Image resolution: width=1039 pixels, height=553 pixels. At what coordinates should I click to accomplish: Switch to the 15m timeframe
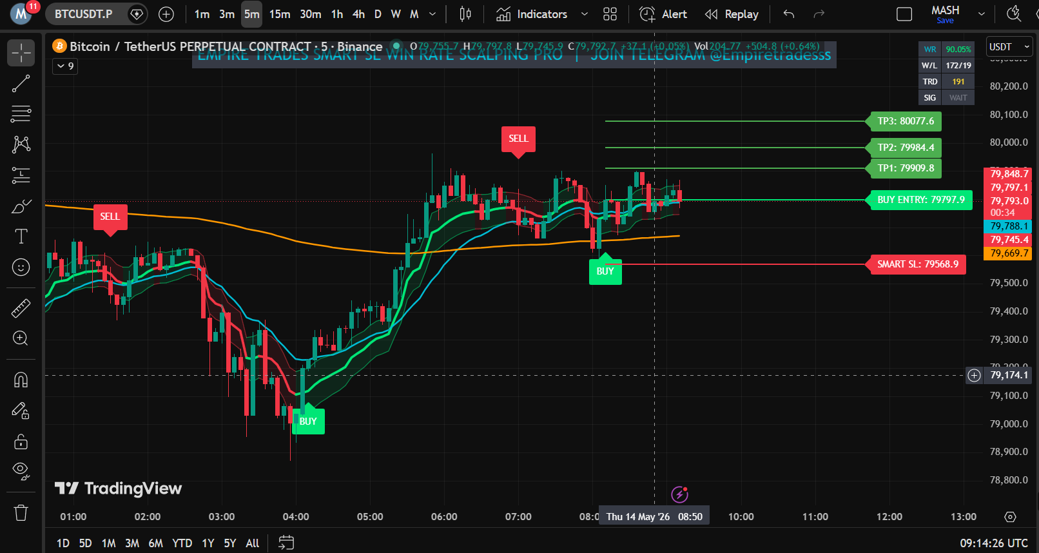280,14
